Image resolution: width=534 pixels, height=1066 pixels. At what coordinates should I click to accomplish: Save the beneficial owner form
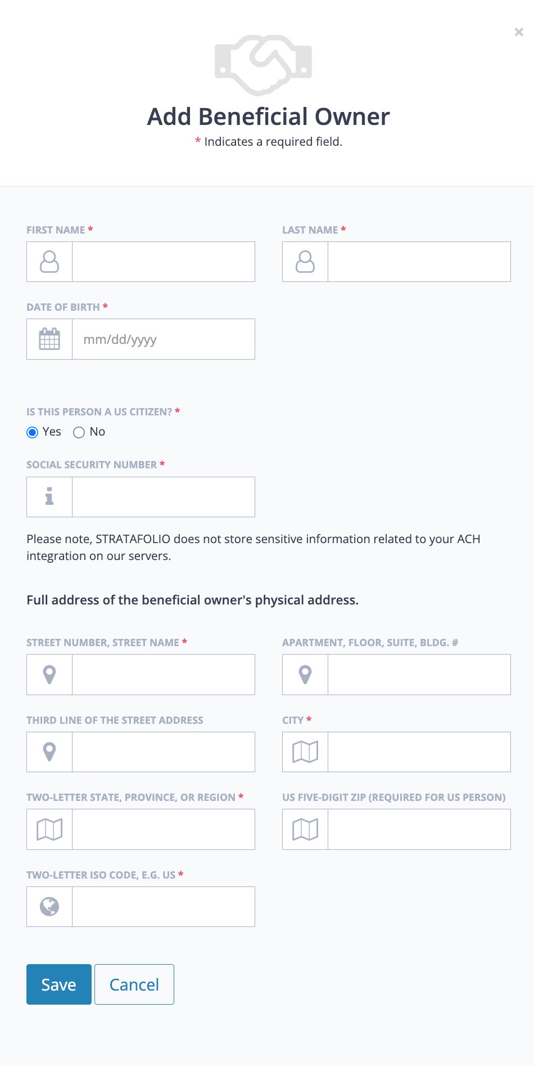click(59, 984)
